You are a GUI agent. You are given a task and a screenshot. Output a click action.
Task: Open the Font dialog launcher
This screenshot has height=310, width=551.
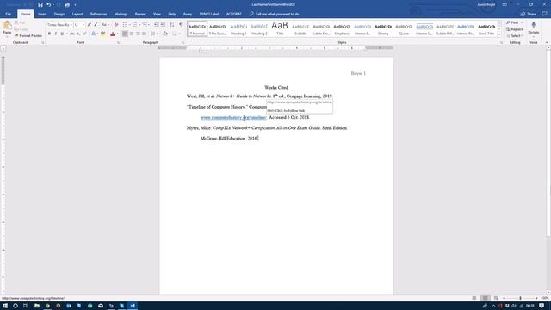click(118, 43)
